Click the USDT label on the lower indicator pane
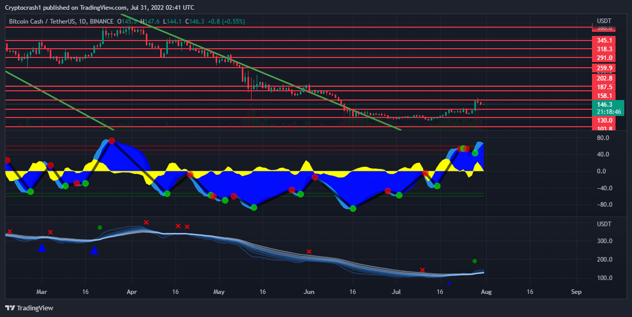The width and height of the screenshot is (632, 317). 604,224
